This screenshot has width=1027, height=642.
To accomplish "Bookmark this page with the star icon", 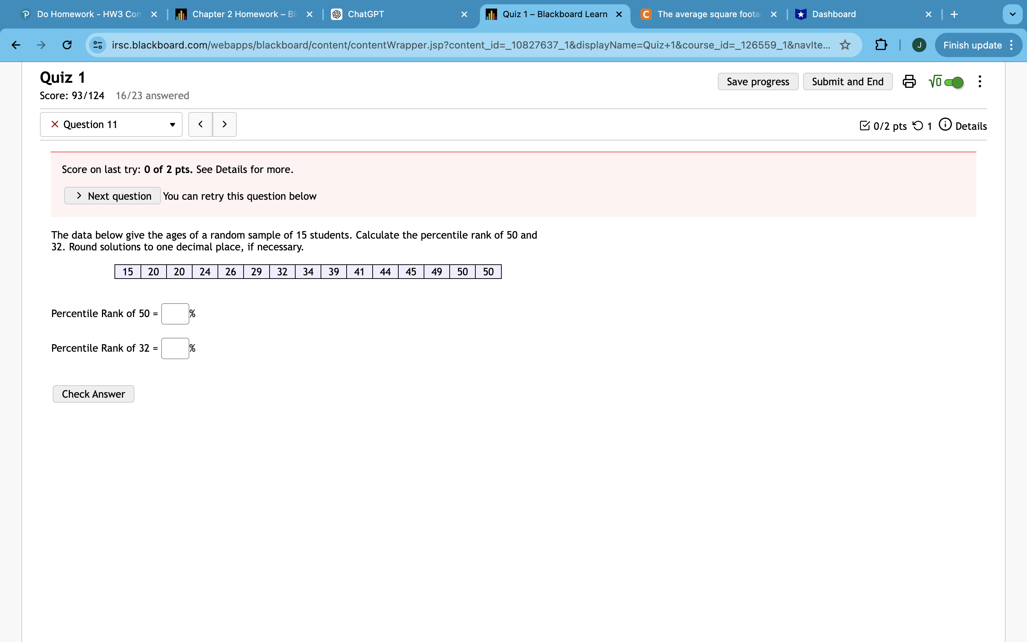I will click(845, 45).
